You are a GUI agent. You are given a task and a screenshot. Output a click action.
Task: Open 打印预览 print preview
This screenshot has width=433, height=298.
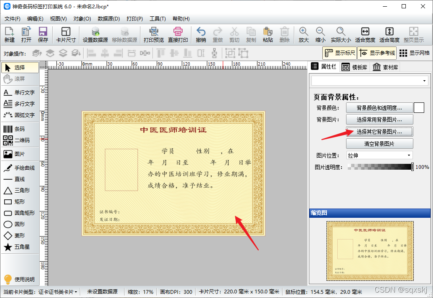153,35
